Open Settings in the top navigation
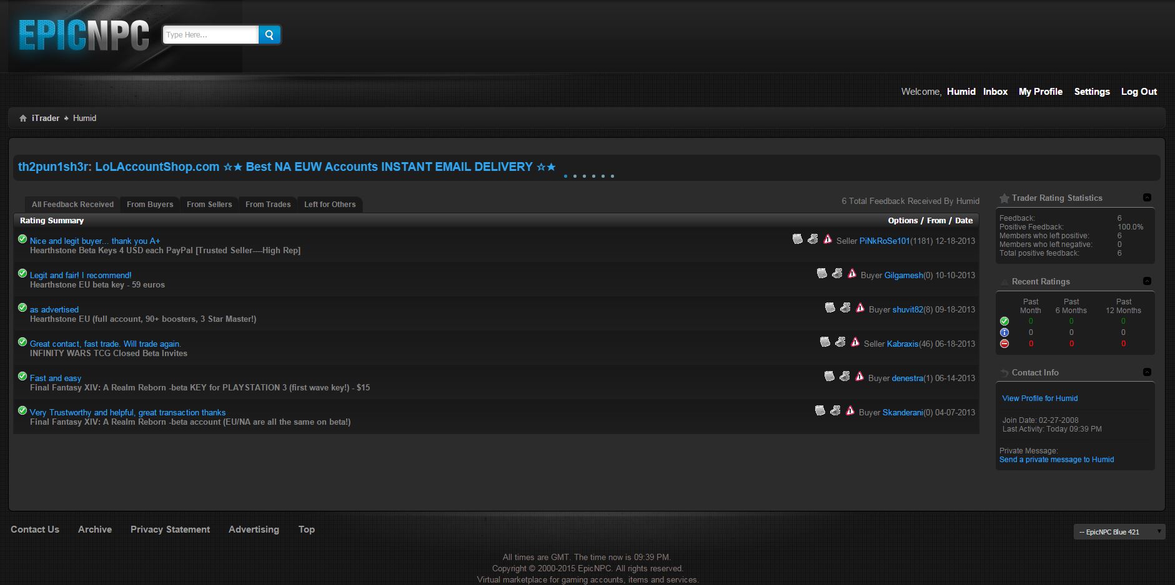1175x585 pixels. pos(1092,92)
